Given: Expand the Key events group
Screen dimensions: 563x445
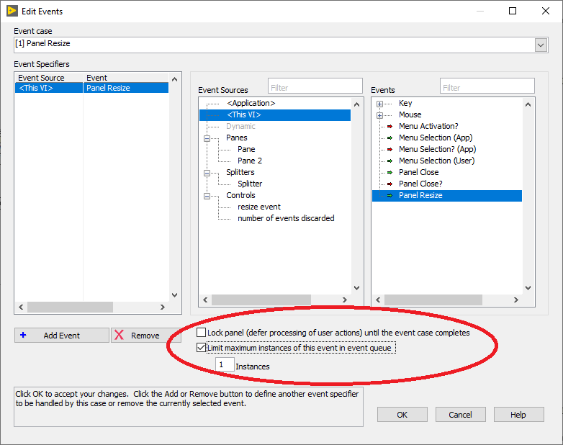Looking at the screenshot, I should 379,104.
